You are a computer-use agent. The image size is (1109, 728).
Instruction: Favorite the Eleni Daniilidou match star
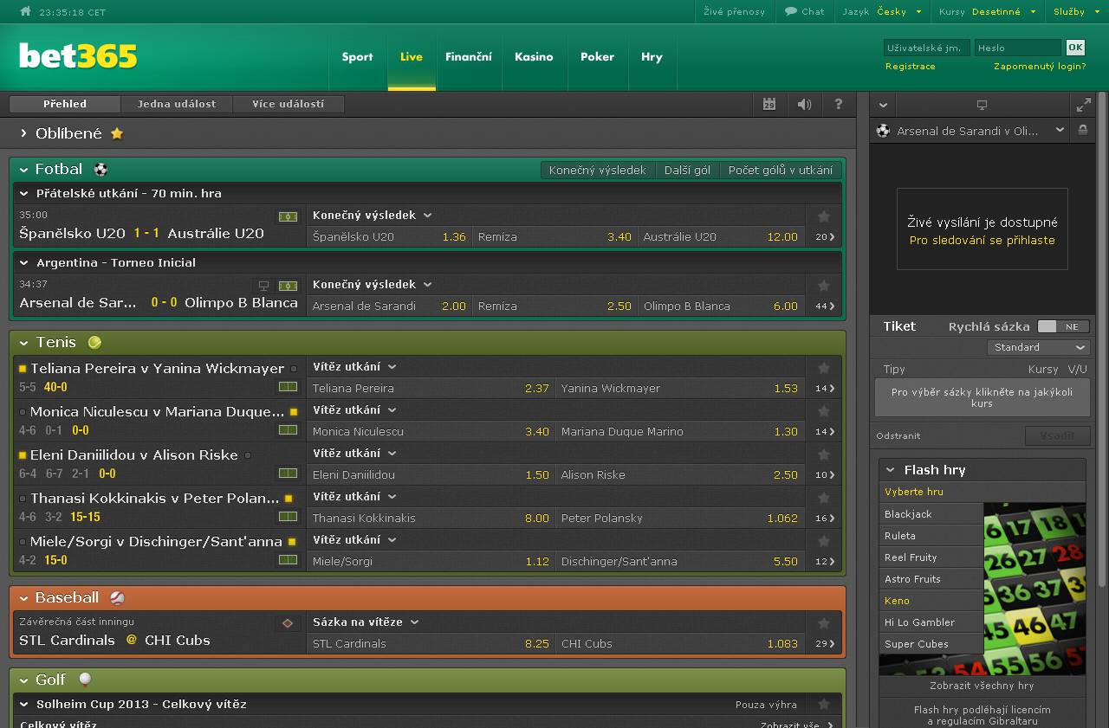(824, 454)
